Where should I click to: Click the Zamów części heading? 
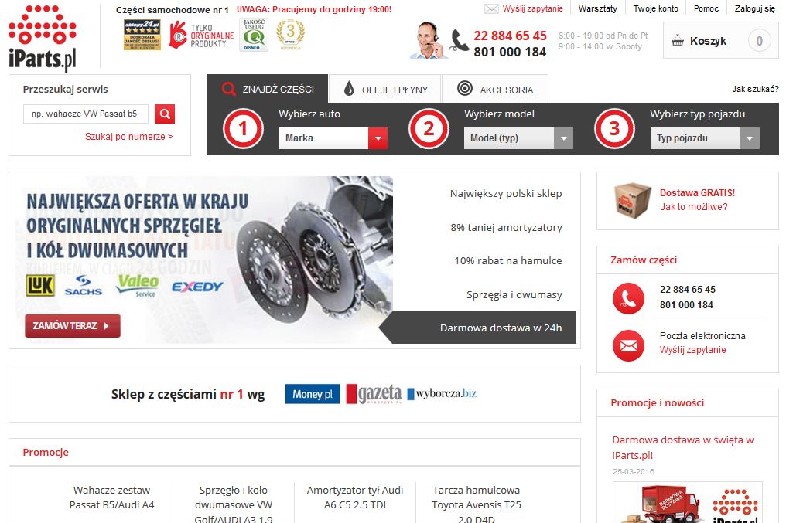(x=643, y=260)
